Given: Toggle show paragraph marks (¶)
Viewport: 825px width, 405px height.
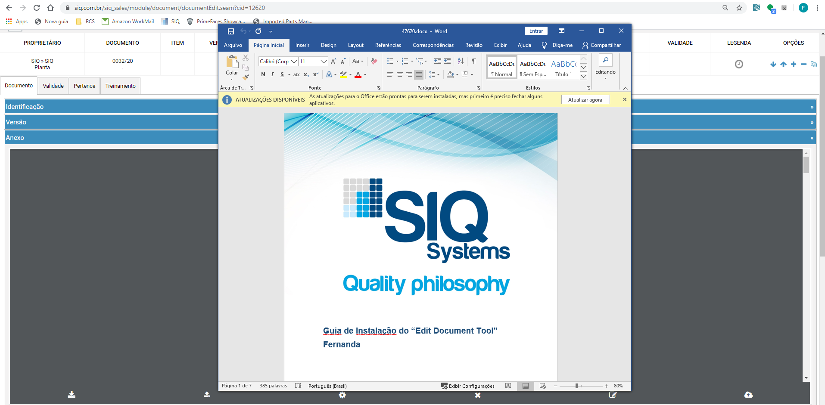Looking at the screenshot, I should (x=473, y=62).
